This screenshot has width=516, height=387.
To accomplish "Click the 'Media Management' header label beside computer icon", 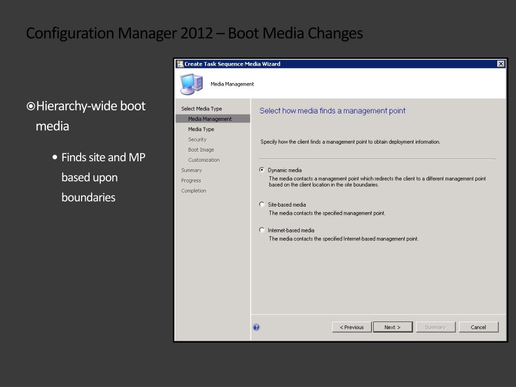I will click(232, 84).
